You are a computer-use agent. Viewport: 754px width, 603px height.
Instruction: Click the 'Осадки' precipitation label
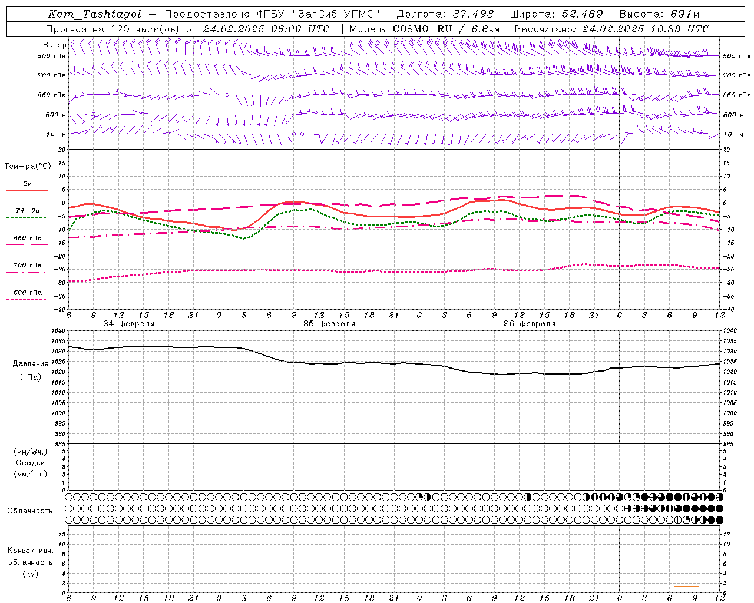tap(31, 463)
